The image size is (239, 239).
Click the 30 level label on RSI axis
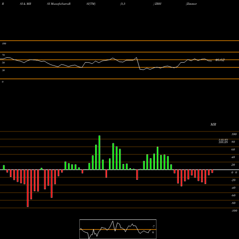tap(3, 70)
